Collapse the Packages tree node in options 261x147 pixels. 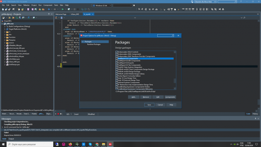click(82, 42)
